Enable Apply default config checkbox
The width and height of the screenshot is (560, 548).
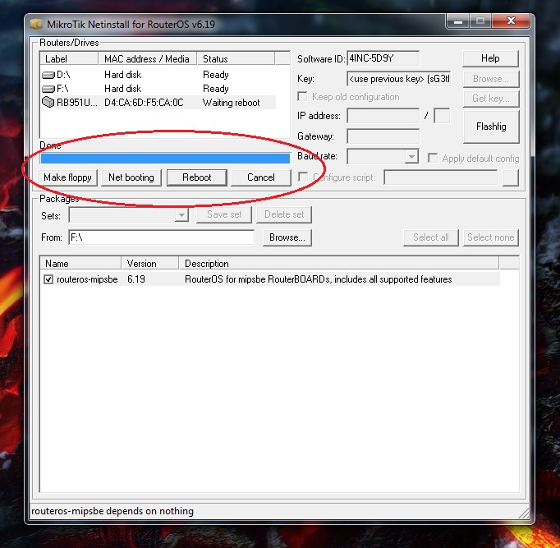click(x=433, y=158)
